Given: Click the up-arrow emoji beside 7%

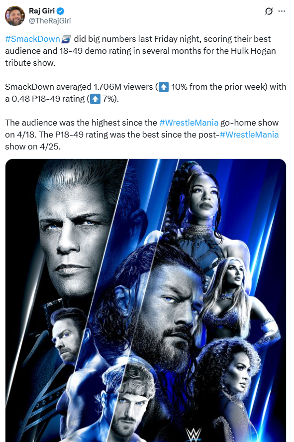Looking at the screenshot, I should [95, 99].
